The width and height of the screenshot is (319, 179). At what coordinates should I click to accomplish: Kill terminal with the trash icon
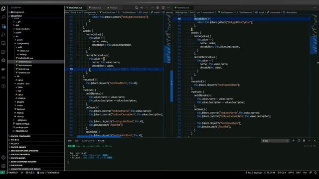tap(304, 140)
